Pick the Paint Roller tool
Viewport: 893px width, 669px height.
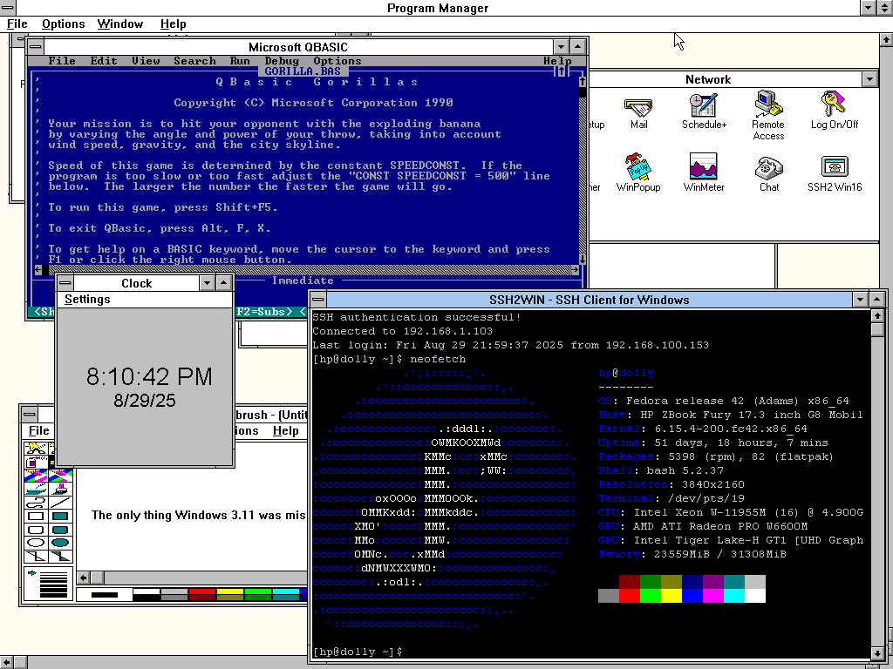click(x=36, y=489)
